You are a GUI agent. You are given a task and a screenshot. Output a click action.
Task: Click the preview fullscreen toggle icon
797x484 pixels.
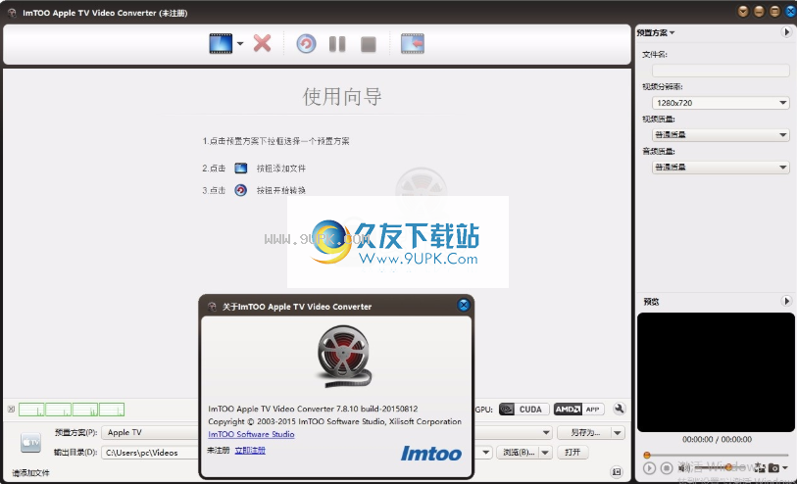(760, 467)
